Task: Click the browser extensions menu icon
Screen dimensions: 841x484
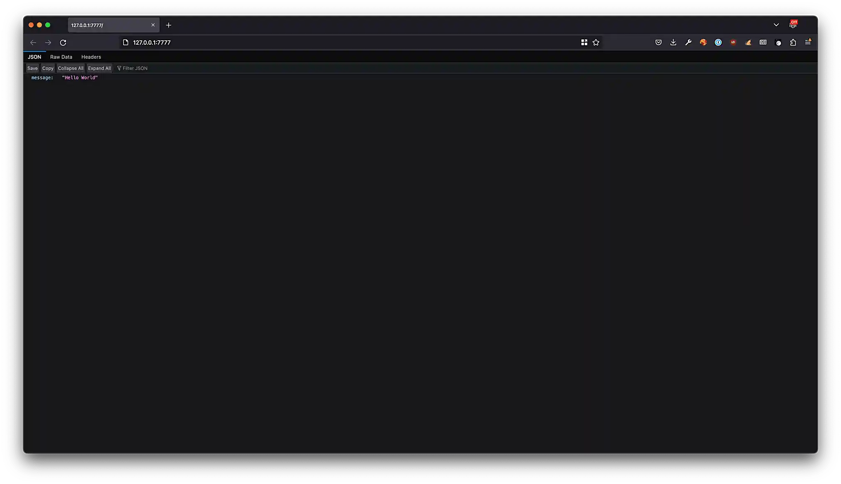Action: [x=793, y=42]
